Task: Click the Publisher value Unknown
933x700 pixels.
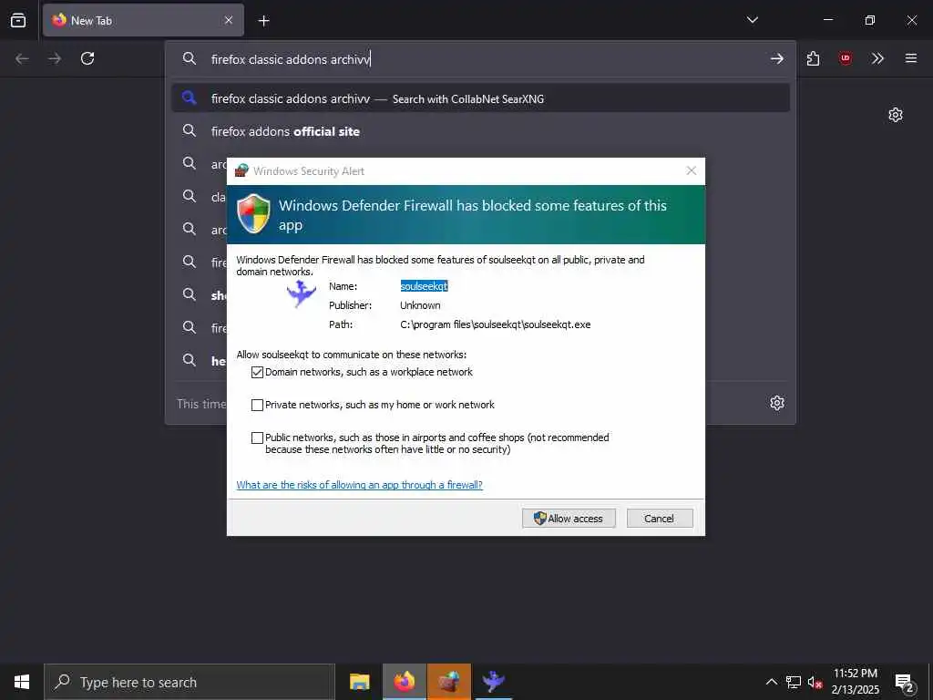Action: point(420,305)
